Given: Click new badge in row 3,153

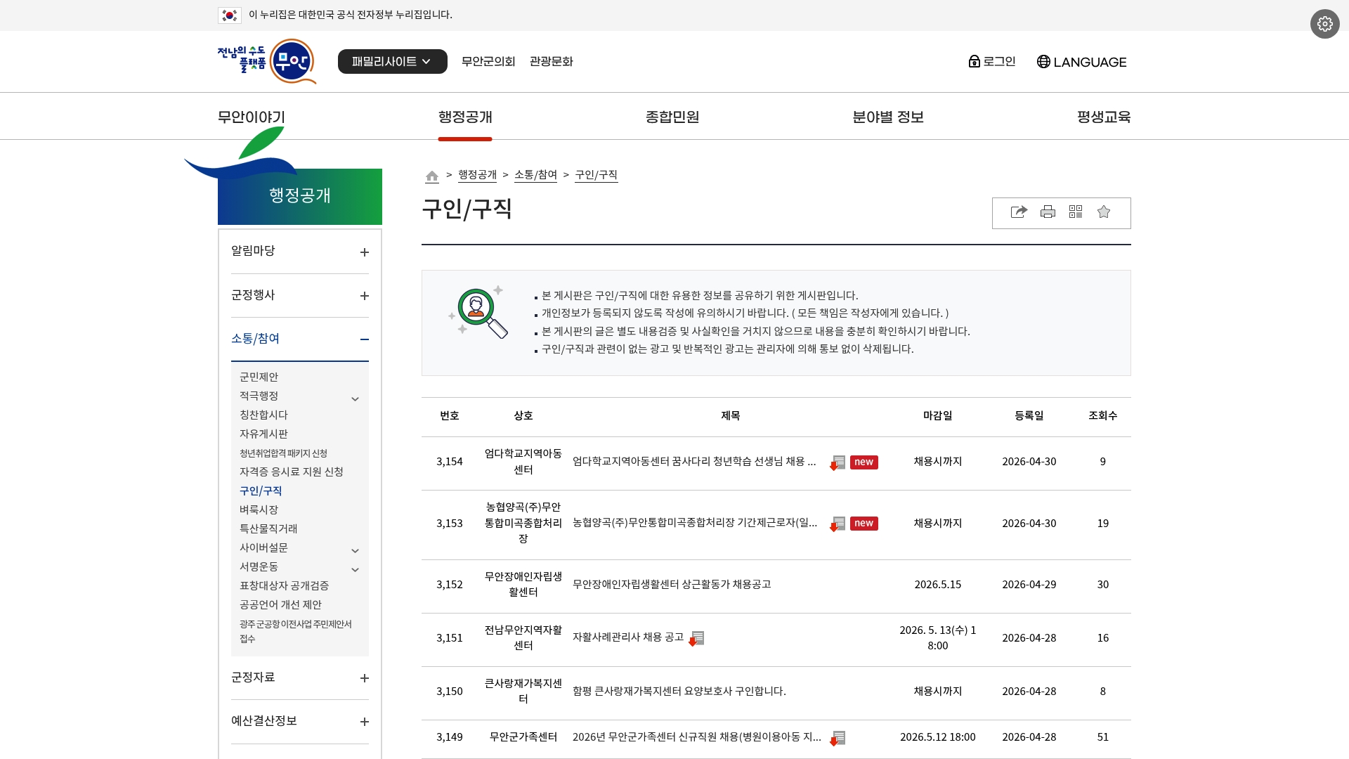Looking at the screenshot, I should pos(864,524).
